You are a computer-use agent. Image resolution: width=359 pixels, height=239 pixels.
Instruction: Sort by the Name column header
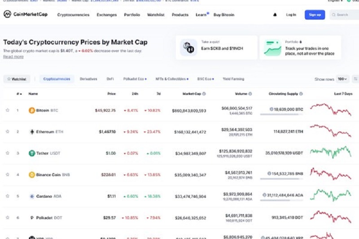click(x=33, y=94)
